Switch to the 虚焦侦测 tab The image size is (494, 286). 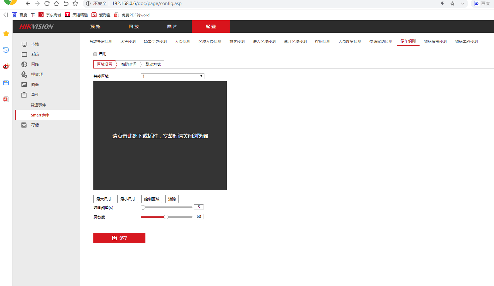(128, 42)
